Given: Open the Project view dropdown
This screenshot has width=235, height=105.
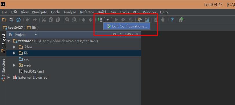Looking at the screenshot, I should coord(36,35).
